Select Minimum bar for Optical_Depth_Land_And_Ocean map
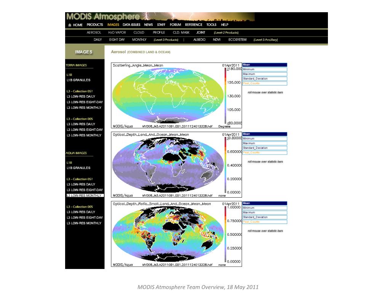This screenshot has width=390, height=293. [x=265, y=138]
